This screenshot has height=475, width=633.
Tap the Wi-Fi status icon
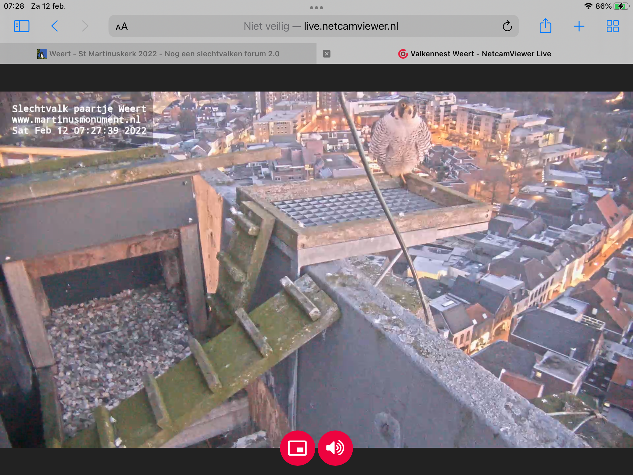(588, 6)
